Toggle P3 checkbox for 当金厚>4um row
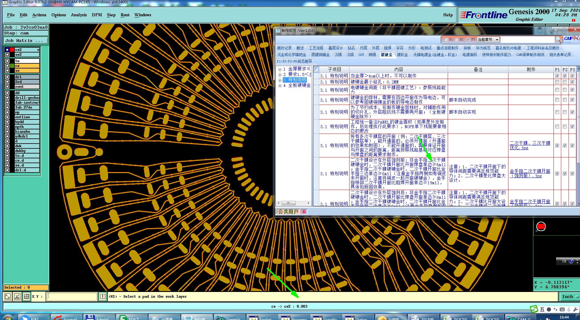The image size is (580, 320). pyautogui.click(x=572, y=76)
